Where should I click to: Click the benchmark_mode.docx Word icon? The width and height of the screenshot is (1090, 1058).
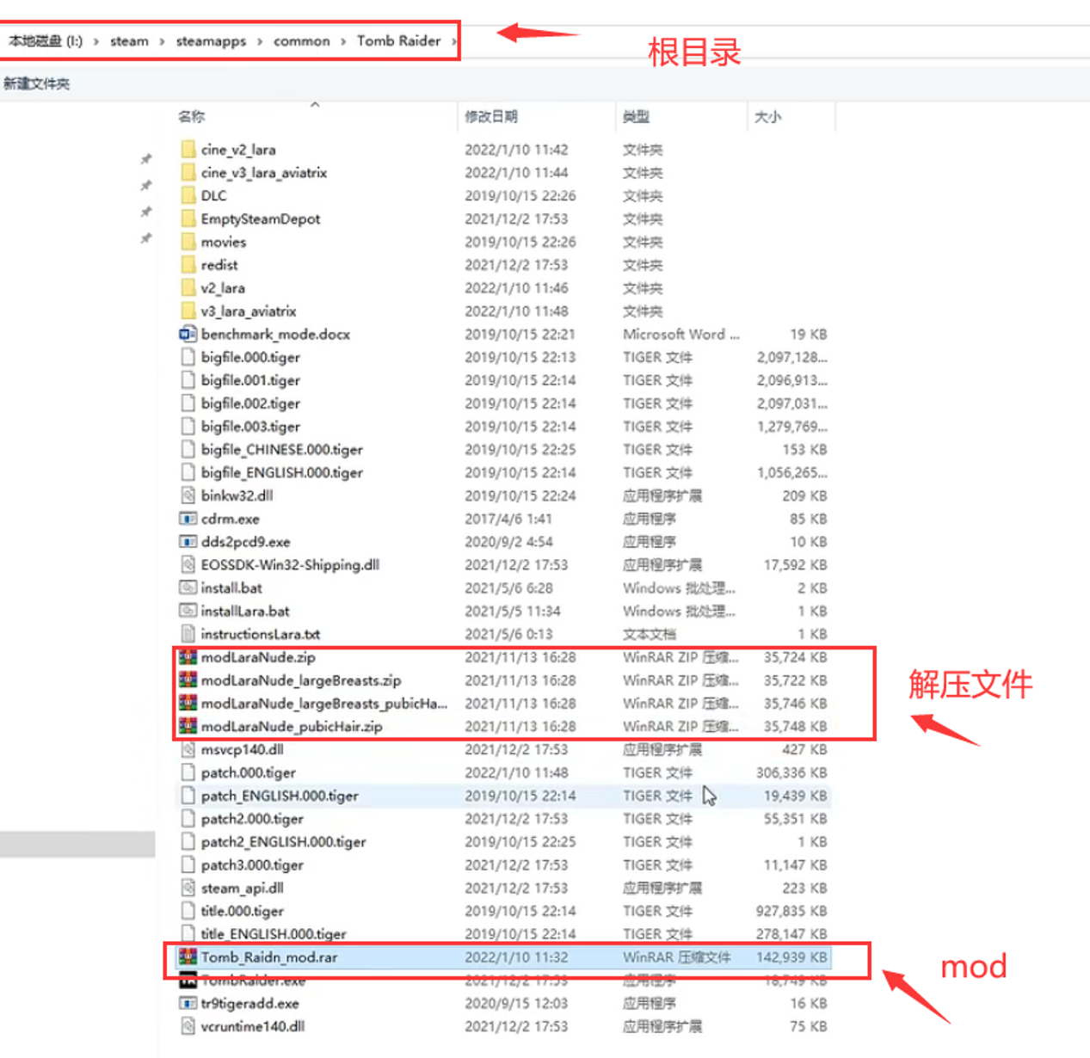tap(188, 334)
